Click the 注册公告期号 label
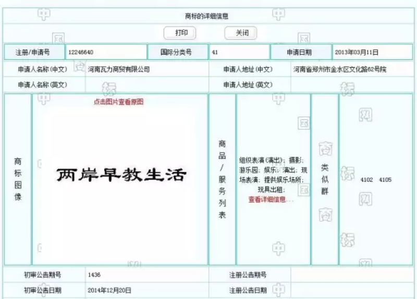 248,275
